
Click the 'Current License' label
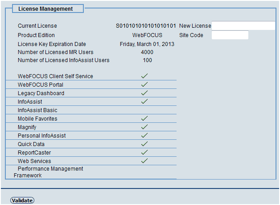click(x=37, y=26)
